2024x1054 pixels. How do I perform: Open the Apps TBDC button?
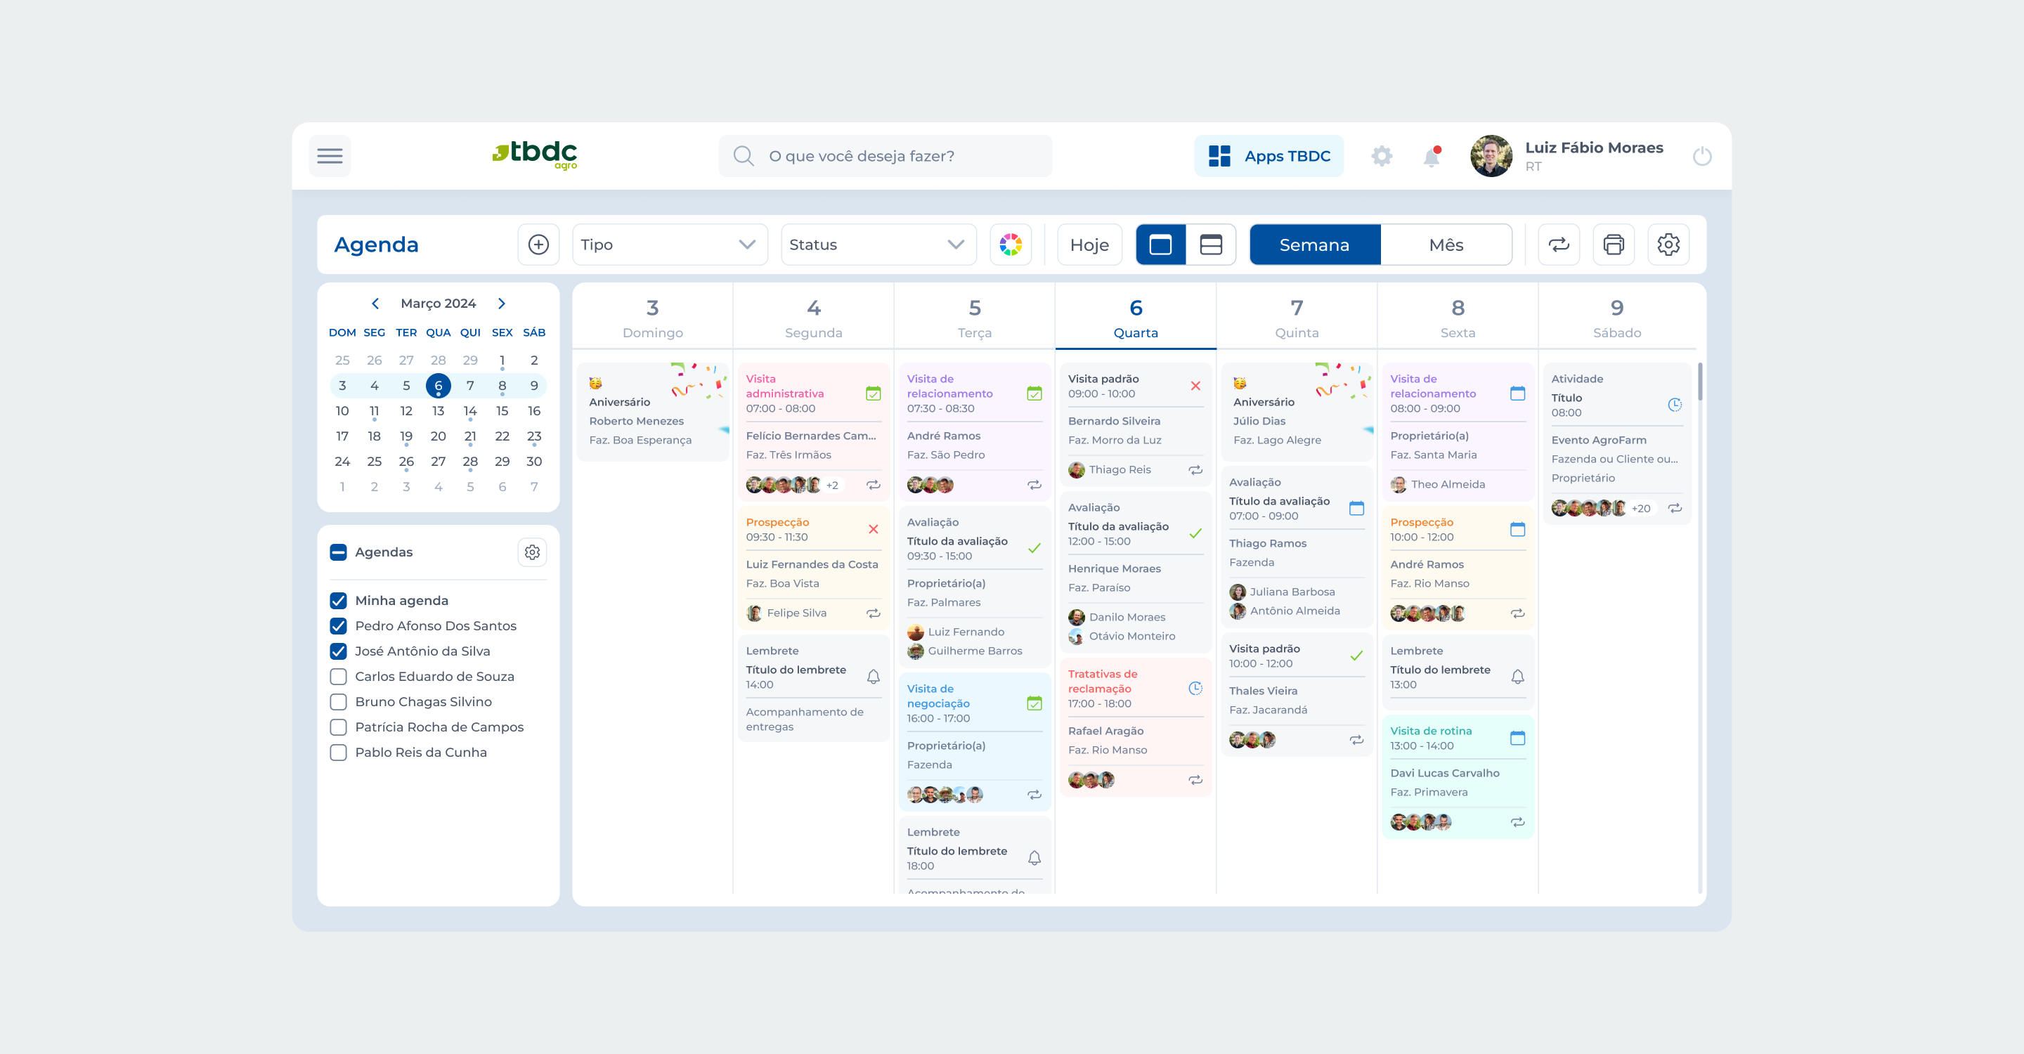1268,156
